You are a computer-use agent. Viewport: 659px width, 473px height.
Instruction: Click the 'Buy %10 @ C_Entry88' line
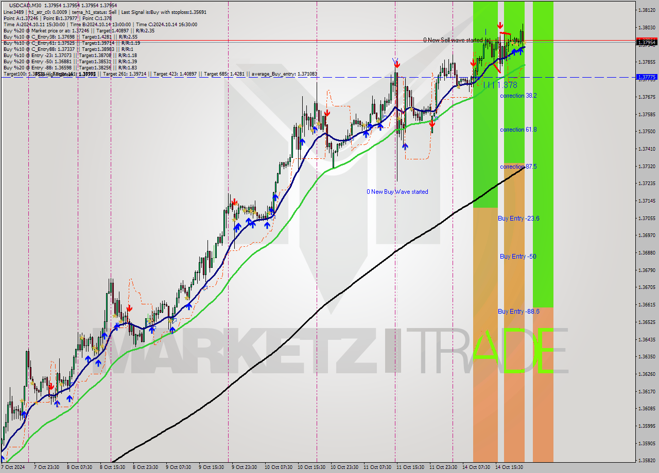click(x=68, y=49)
